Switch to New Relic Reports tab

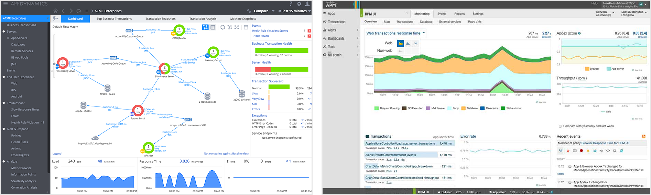coord(459,14)
